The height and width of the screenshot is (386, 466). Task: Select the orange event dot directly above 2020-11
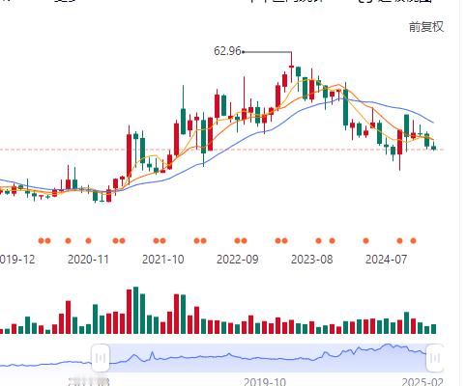pos(88,240)
